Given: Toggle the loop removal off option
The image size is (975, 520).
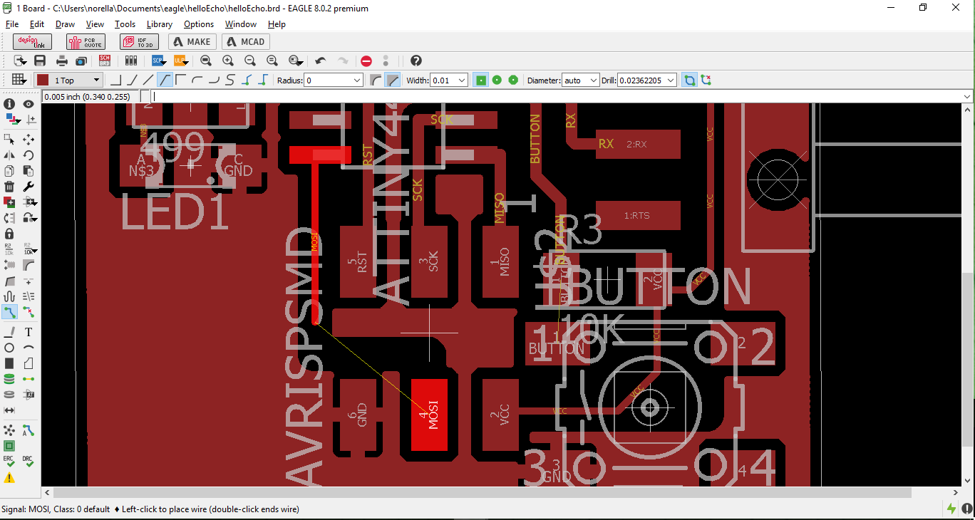Looking at the screenshot, I should pyautogui.click(x=706, y=80).
